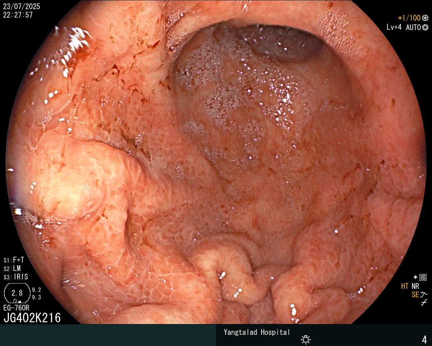Click the AUTO exposure mode label
Screen dimensions: 432x346
413,27
